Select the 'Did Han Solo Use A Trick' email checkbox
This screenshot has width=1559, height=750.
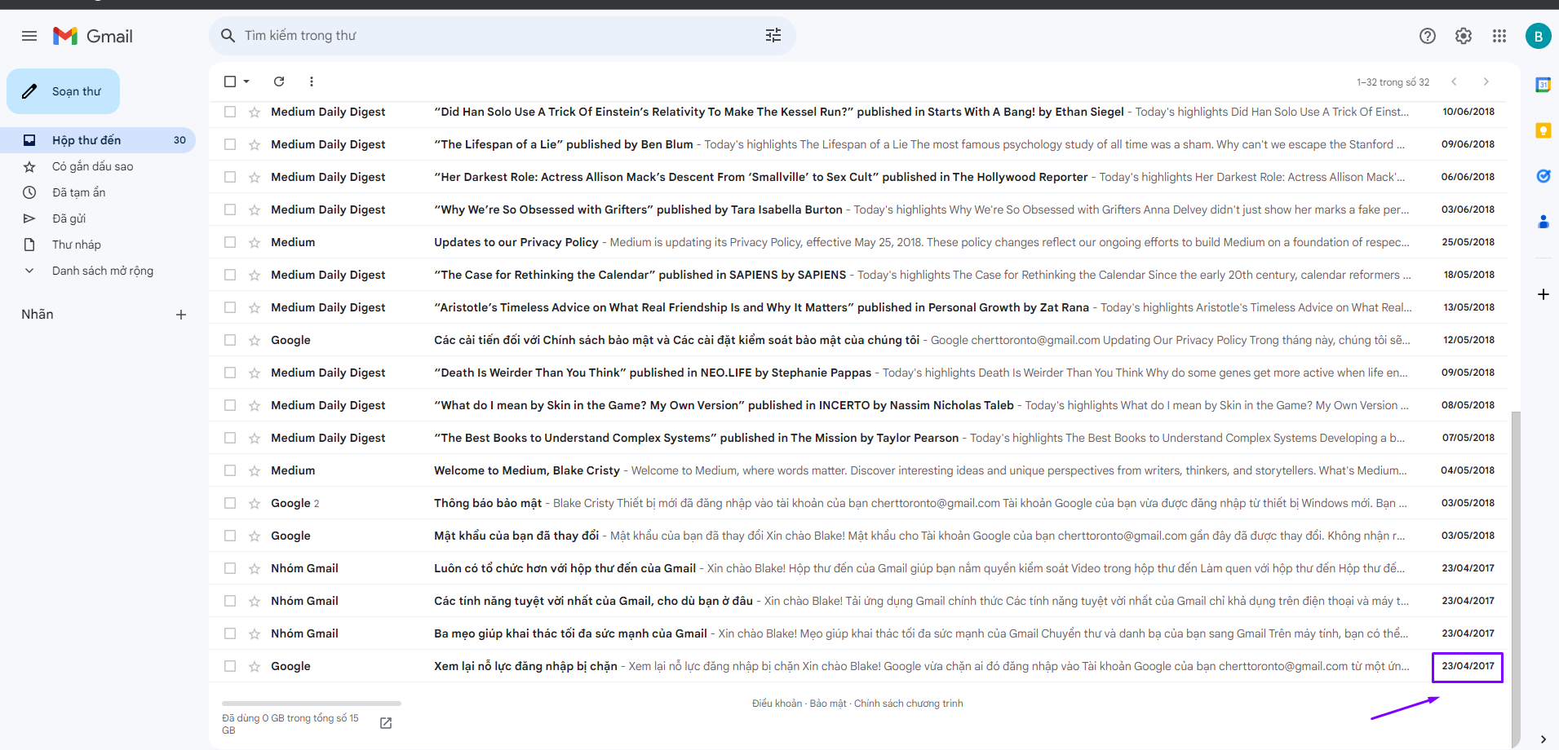(x=230, y=112)
